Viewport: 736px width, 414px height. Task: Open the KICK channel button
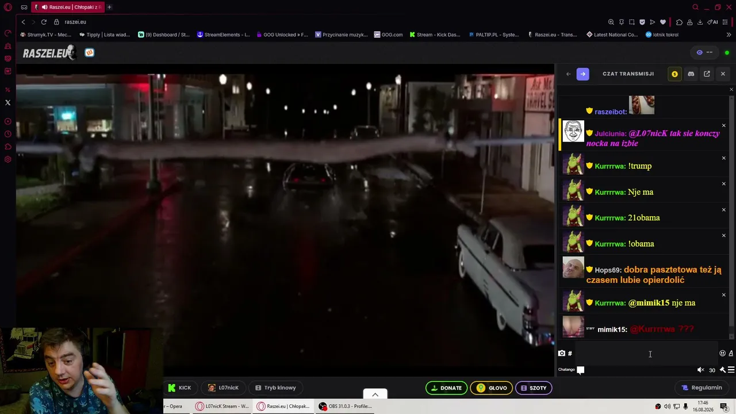[180, 388]
